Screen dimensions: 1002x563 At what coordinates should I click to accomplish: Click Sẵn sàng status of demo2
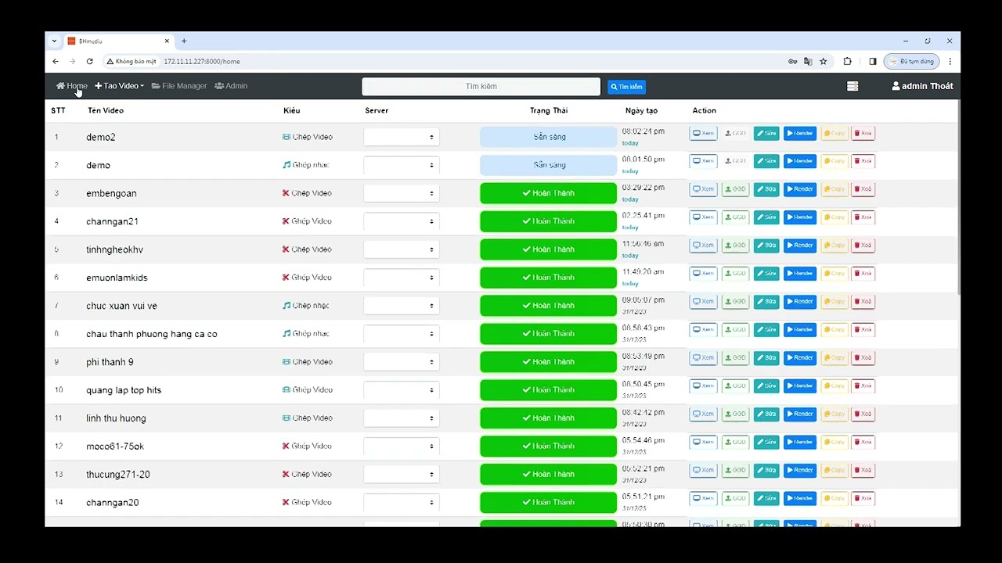(x=549, y=137)
